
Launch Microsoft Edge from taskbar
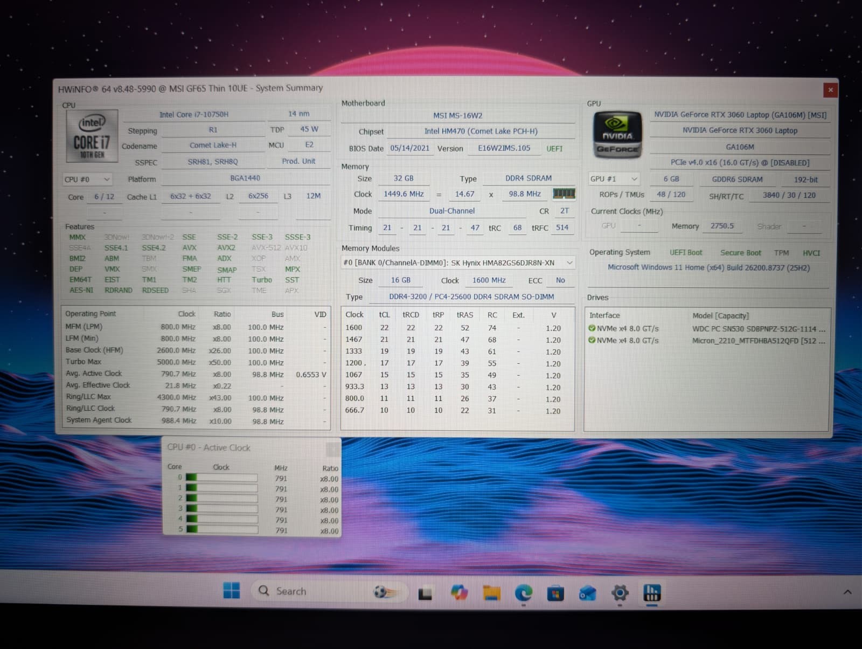click(x=523, y=593)
